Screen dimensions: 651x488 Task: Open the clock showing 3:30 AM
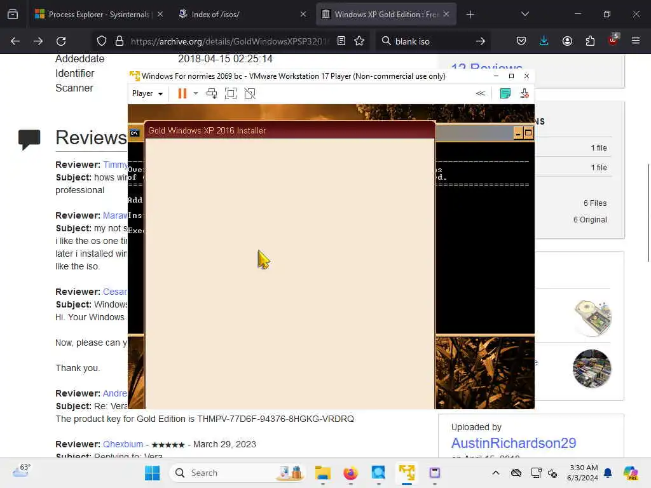point(582,473)
